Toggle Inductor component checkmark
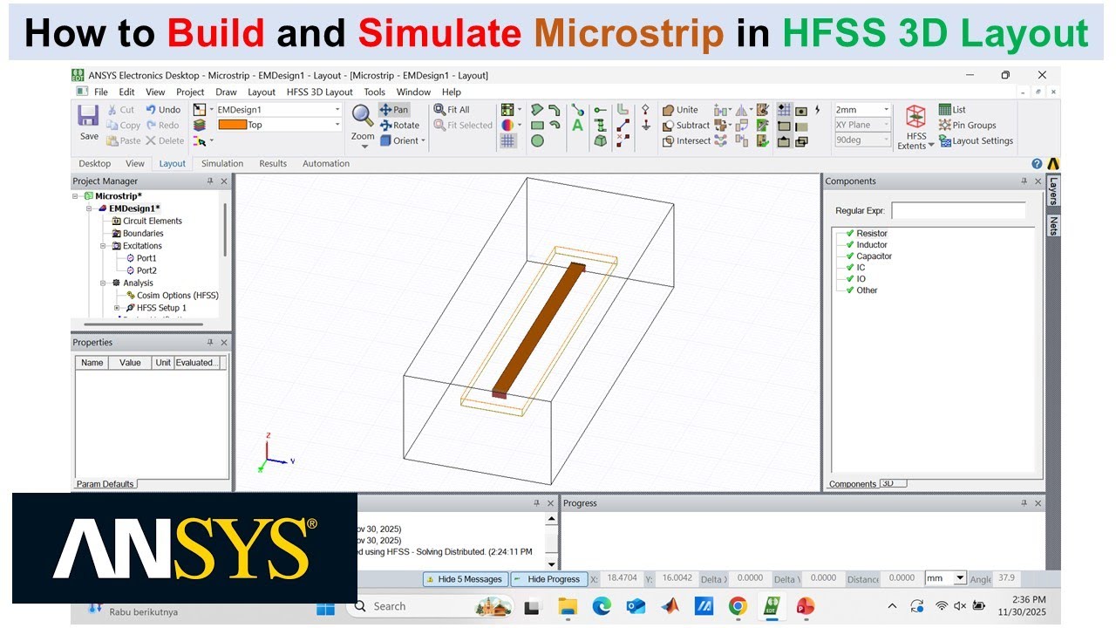Image resolution: width=1116 pixels, height=628 pixels. 849,244
